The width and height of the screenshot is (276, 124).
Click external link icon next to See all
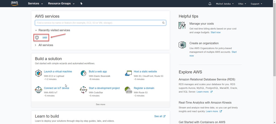(164, 116)
